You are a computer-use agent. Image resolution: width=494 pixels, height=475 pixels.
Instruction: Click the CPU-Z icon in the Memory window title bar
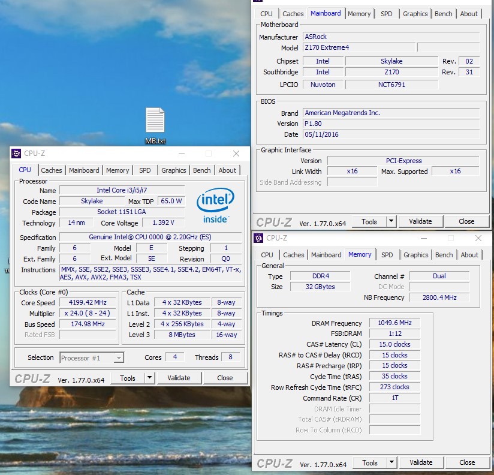(x=259, y=238)
